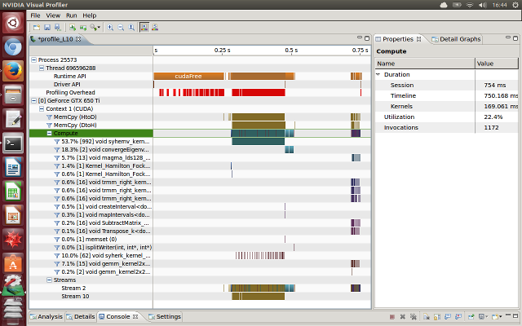522x326 pixels.
Task: Click filter icon on SubtractMatrix row
Action: [57, 222]
